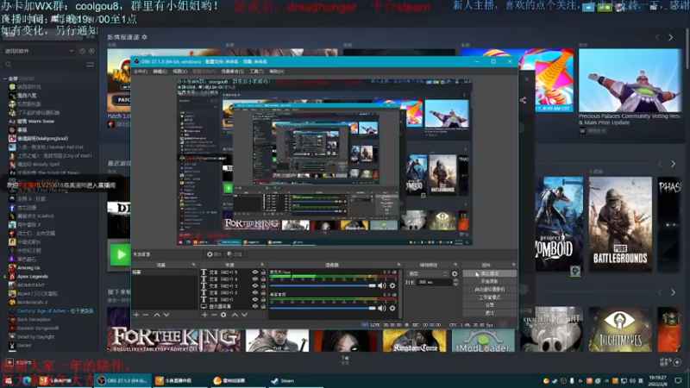Adjust the desktop audio volume slider
Image resolution: width=690 pixels, height=388 pixels.
[323, 309]
